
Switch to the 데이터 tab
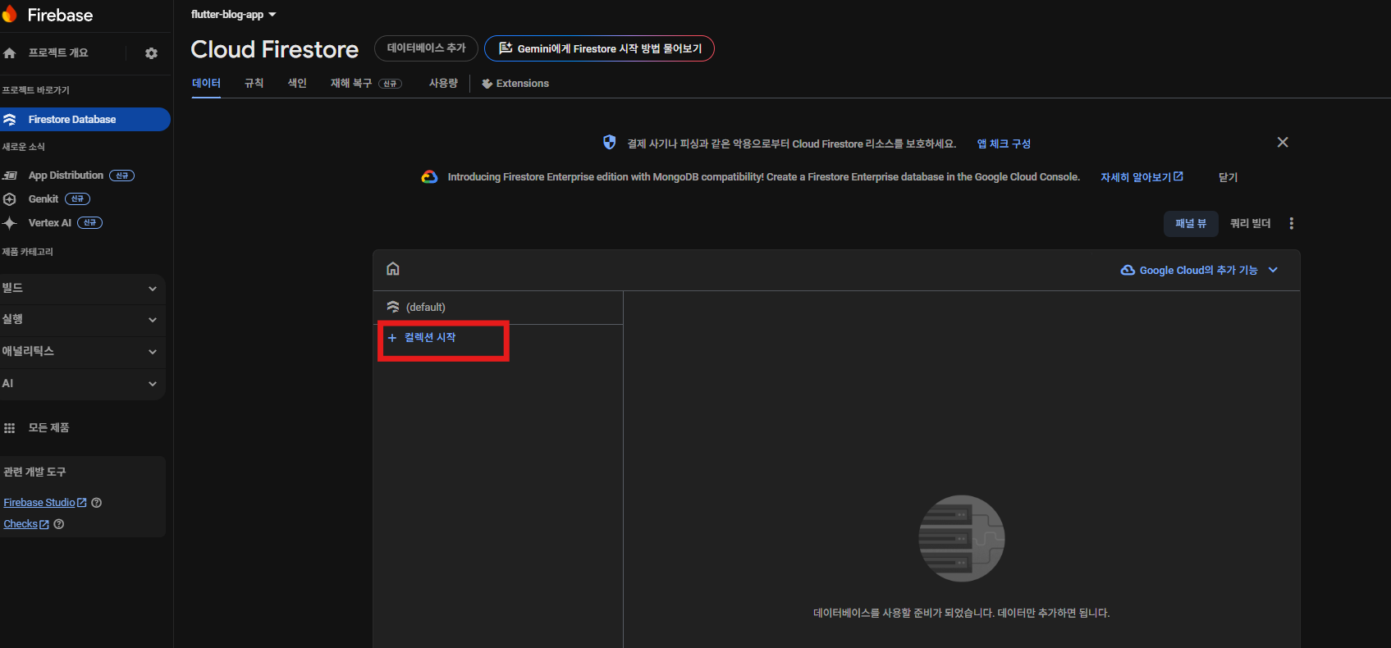pyautogui.click(x=206, y=84)
